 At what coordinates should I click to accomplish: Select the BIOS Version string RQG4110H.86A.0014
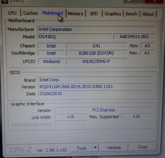click(95, 87)
